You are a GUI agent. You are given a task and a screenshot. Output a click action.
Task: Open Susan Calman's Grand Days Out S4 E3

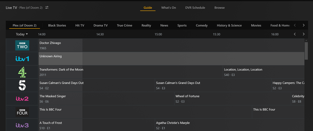213,86
